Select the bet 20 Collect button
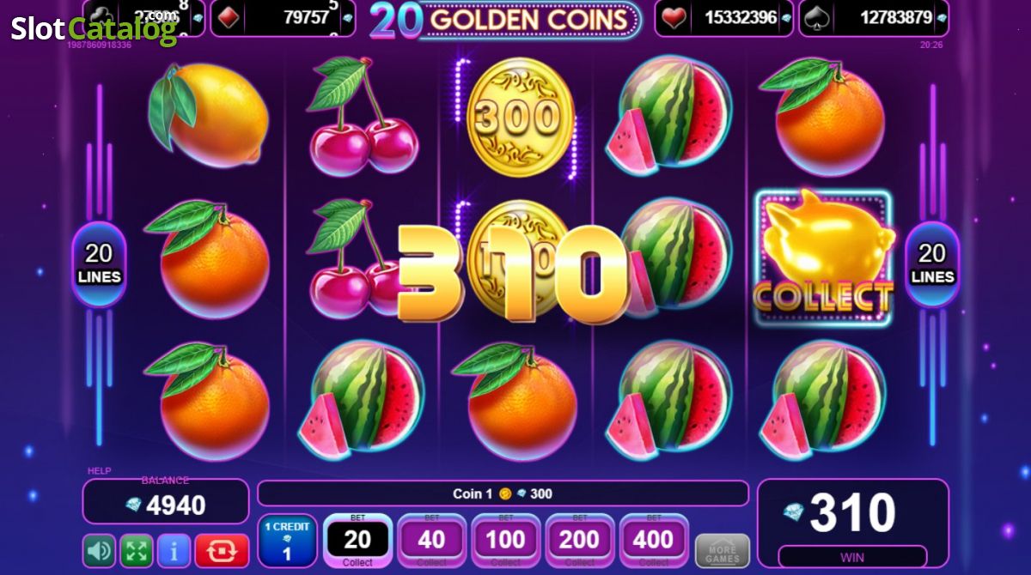The height and width of the screenshot is (575, 1031). 357,541
